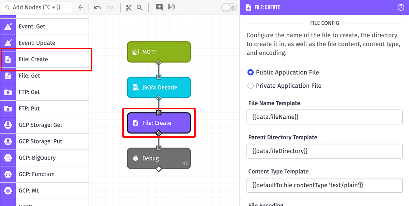Open help via the question mark icon
Screen dimensions: 409x206
[401, 7]
